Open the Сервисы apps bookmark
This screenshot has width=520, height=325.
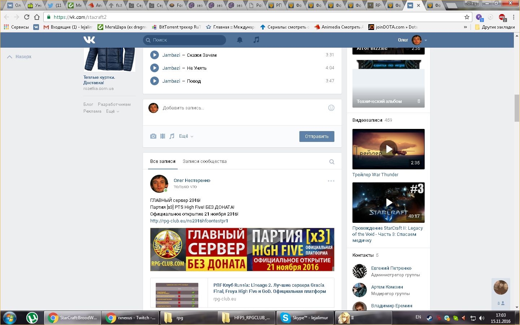coord(16,27)
